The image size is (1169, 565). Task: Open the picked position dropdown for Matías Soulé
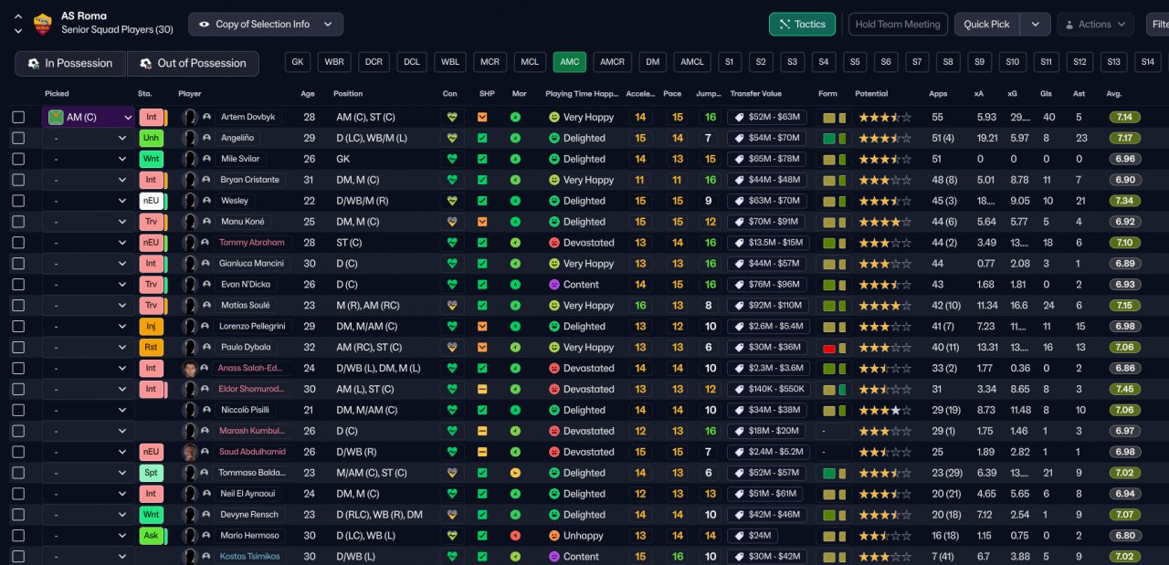click(89, 306)
